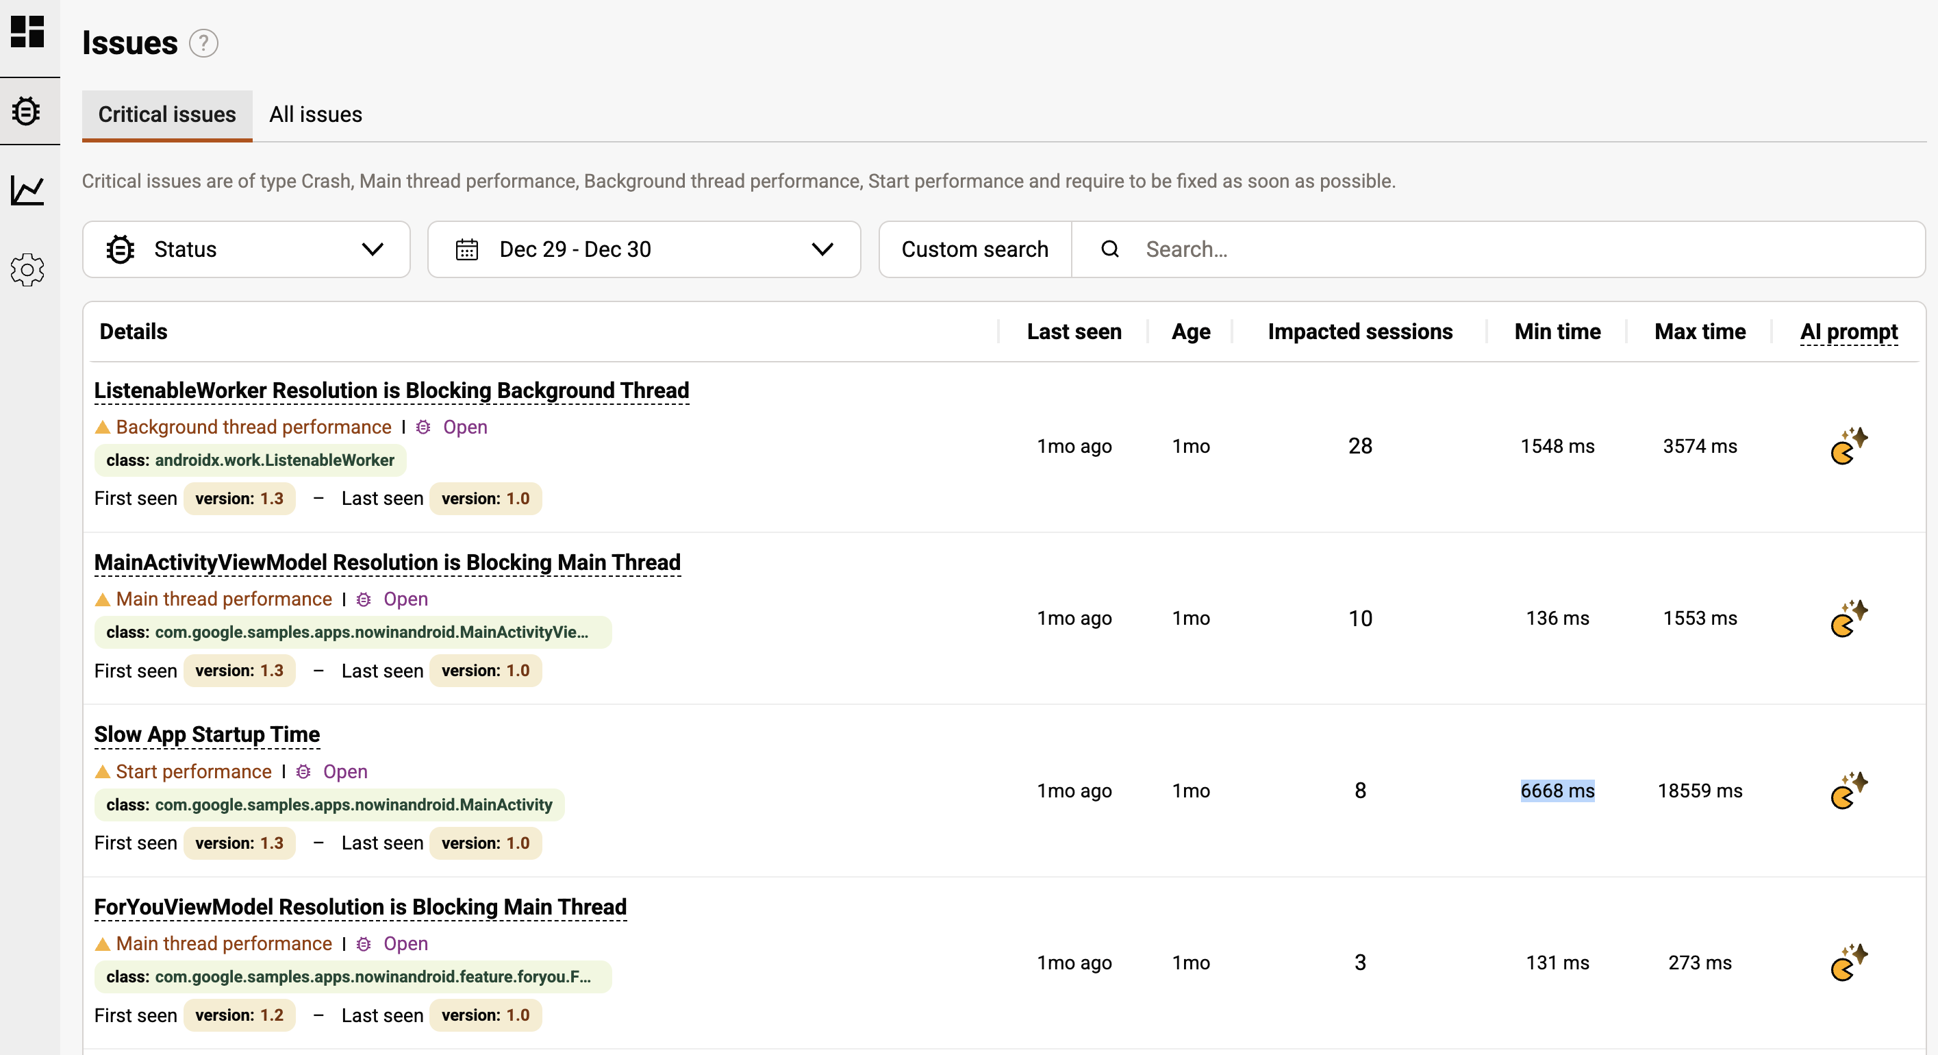
Task: Expand the Status filter dropdown
Action: 246,249
